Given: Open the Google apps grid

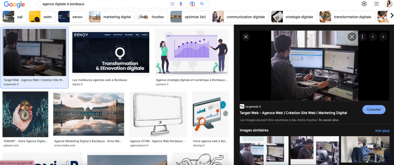Looking at the screenshot, I should pyautogui.click(x=376, y=4).
